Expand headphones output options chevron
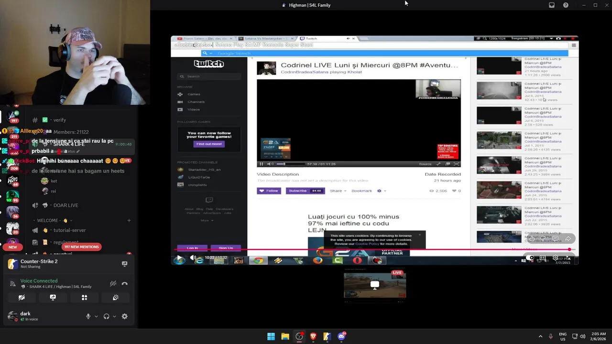This screenshot has height=344, width=612. pyautogui.click(x=114, y=316)
